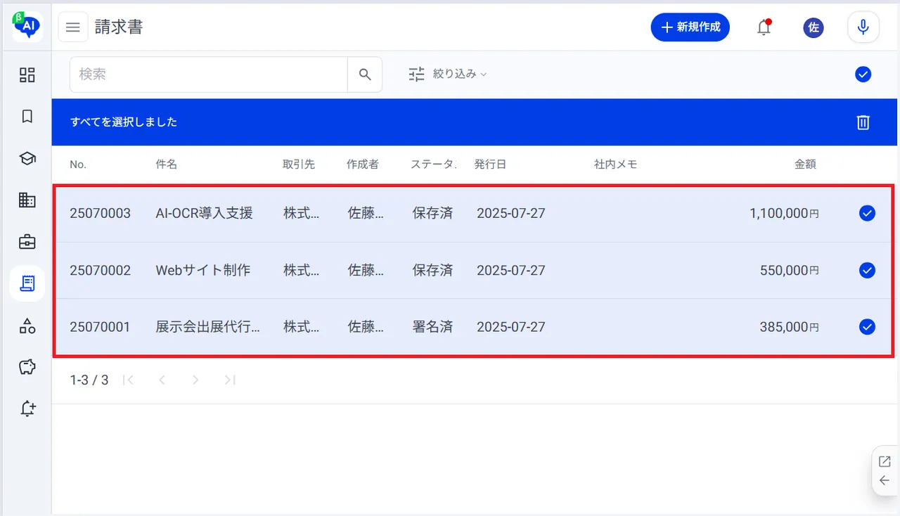The width and height of the screenshot is (900, 516).
Task: Go to last page of results
Action: (230, 380)
